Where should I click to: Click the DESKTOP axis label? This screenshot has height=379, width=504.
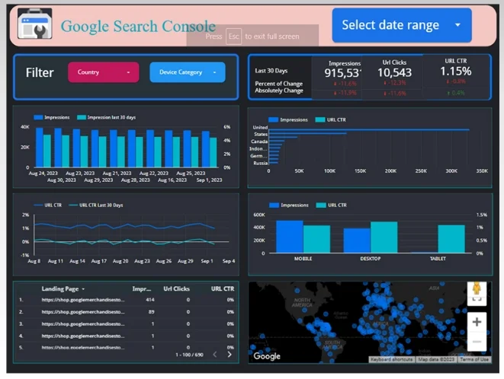tap(371, 259)
